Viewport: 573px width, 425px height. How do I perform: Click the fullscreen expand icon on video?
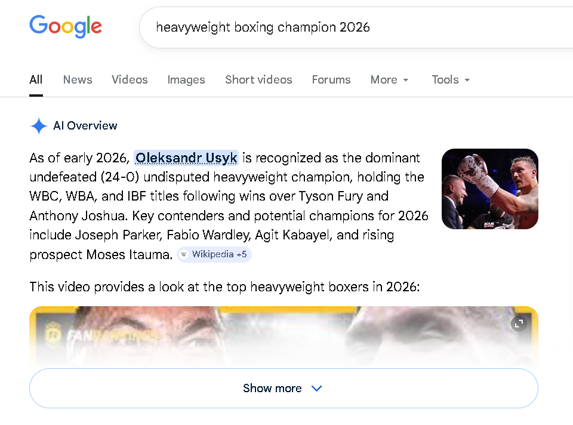[519, 324]
